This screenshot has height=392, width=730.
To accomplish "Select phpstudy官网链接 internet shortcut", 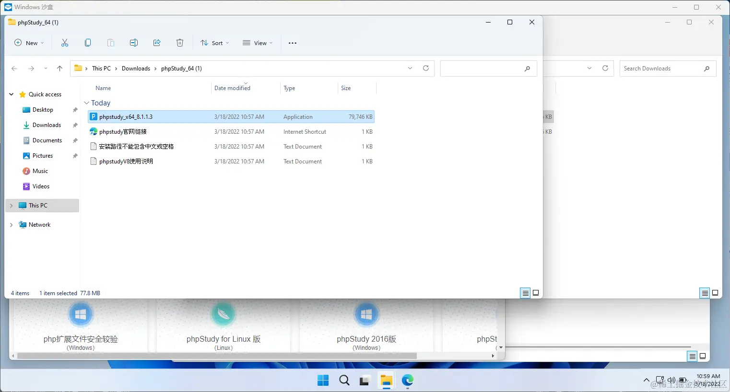I will pyautogui.click(x=231, y=132).
